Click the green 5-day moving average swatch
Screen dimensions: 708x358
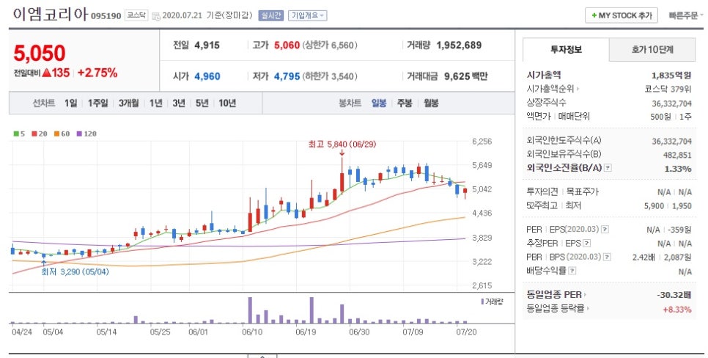tap(16, 134)
